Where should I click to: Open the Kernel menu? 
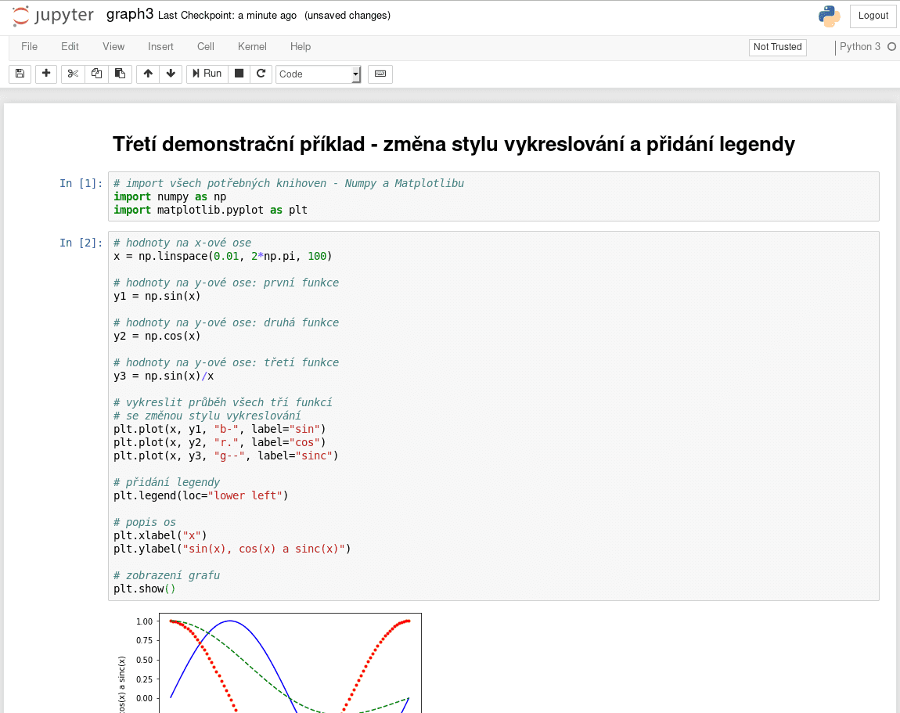tap(252, 46)
